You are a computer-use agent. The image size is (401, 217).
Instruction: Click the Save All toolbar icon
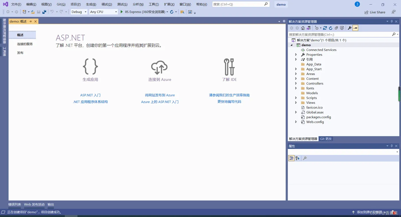point(44,12)
